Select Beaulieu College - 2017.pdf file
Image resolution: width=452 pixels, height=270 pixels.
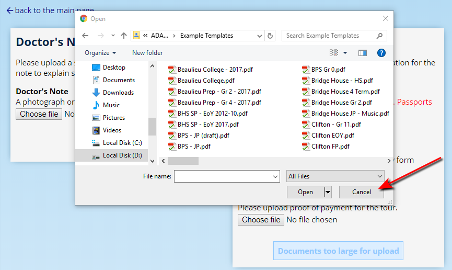(215, 70)
